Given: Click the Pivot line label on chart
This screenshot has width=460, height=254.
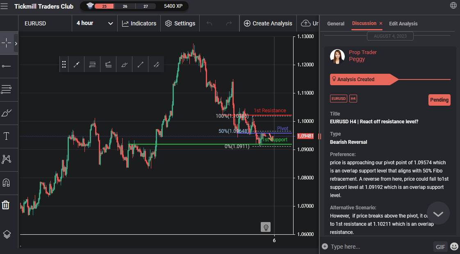Looking at the screenshot, I should pyautogui.click(x=282, y=129).
